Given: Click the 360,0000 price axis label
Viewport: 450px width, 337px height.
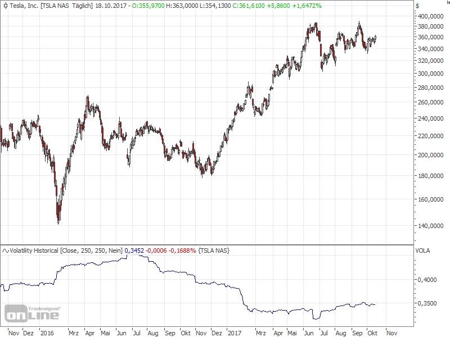Looking at the screenshot, I should (x=431, y=37).
